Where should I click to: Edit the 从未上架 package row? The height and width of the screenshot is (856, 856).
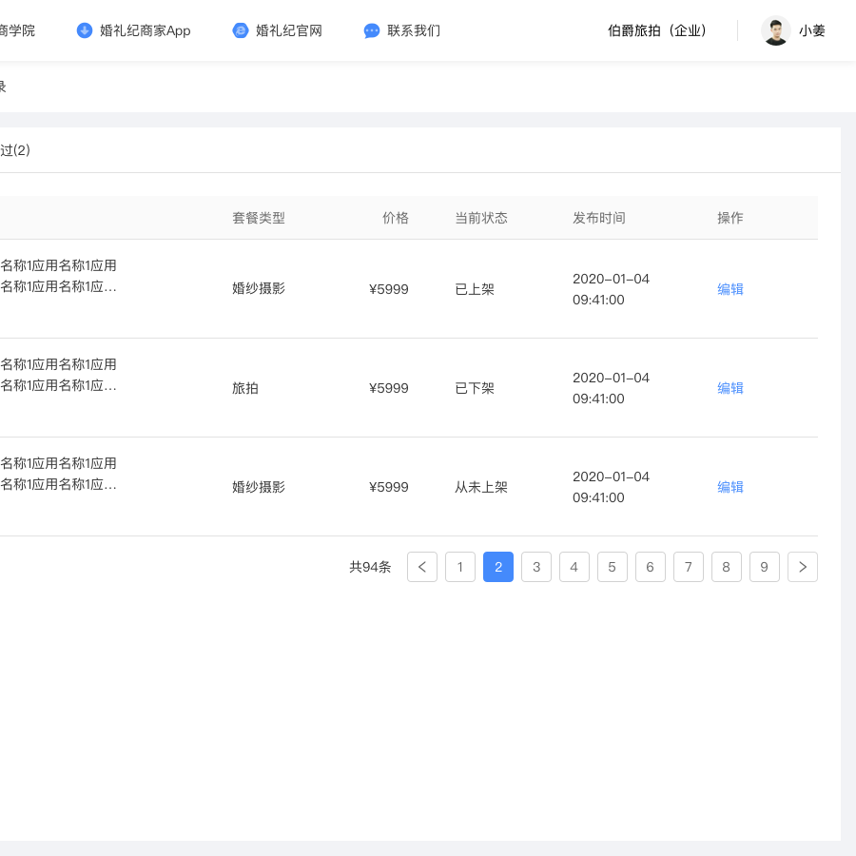730,487
